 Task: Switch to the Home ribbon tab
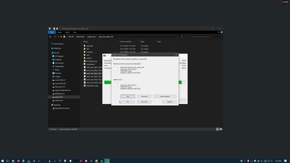pyautogui.click(x=59, y=32)
